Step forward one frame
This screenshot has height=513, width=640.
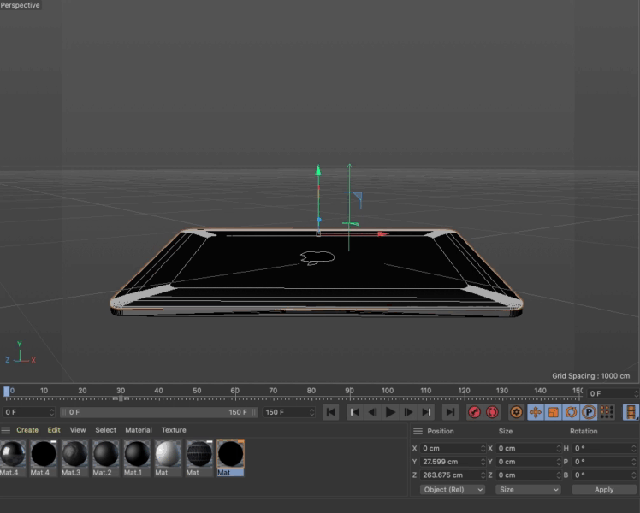[408, 412]
